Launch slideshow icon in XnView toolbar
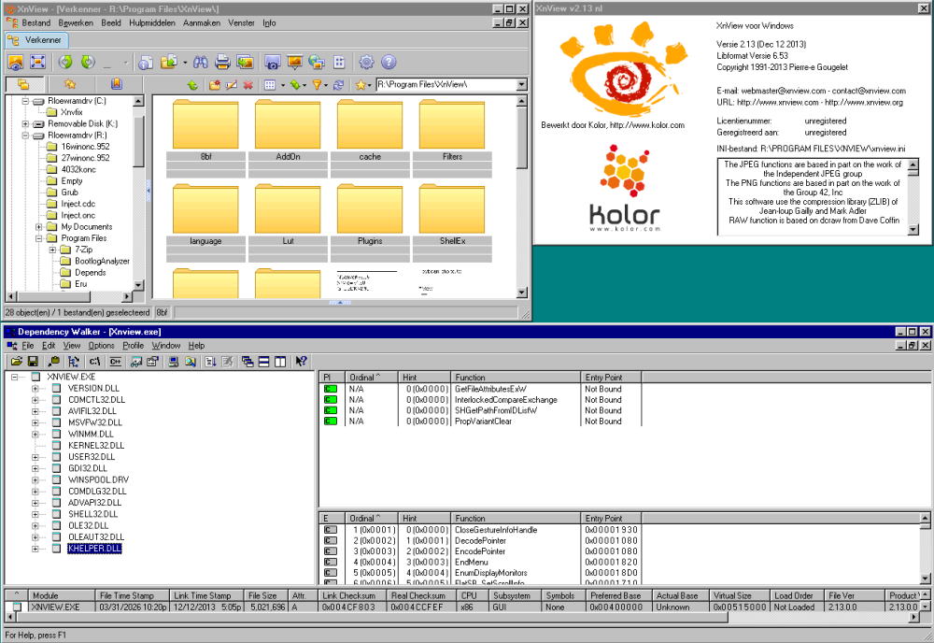Image resolution: width=934 pixels, height=643 pixels. 294,62
